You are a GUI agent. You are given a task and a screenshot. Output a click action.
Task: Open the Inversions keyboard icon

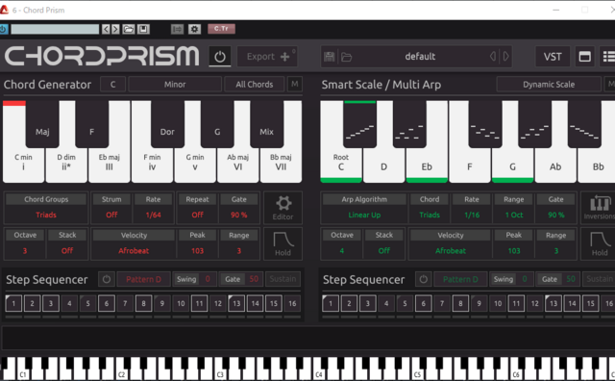(599, 208)
